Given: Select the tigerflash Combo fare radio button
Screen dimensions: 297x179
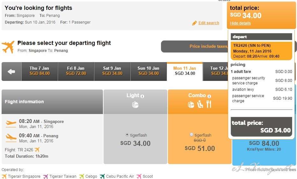Looking at the screenshot, I should pos(192,134).
